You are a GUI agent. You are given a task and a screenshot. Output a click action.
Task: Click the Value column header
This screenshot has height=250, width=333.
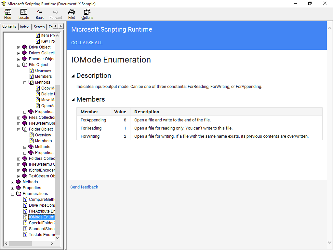click(x=120, y=112)
